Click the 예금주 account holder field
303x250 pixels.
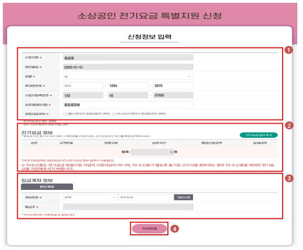pos(128,207)
